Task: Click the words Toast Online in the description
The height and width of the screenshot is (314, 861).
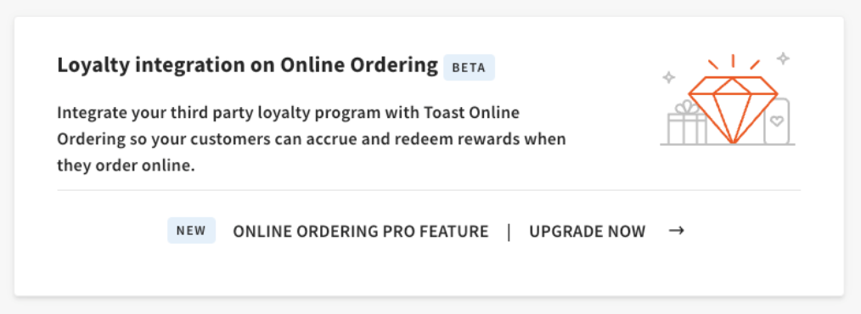Action: coord(472,113)
